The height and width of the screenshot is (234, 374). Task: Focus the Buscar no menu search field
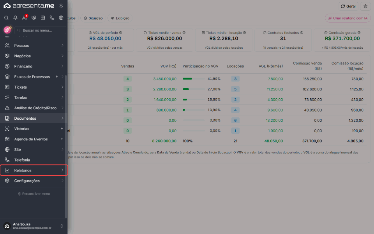click(40, 30)
